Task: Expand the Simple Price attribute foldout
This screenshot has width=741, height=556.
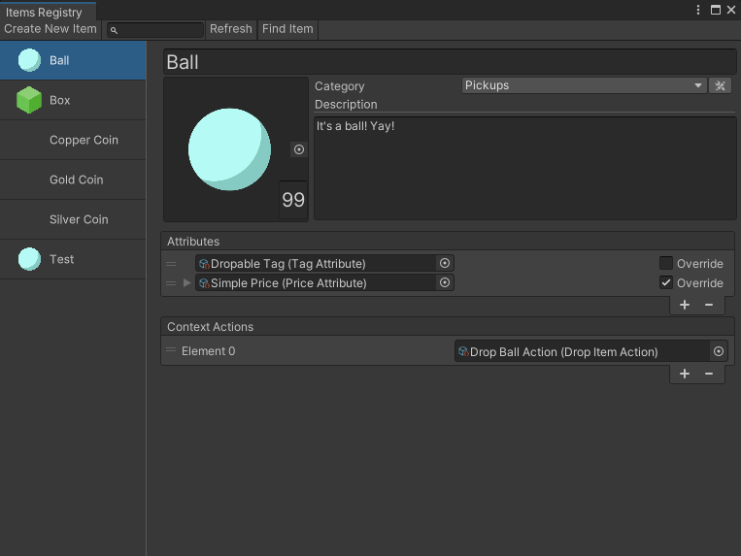Action: click(x=187, y=283)
